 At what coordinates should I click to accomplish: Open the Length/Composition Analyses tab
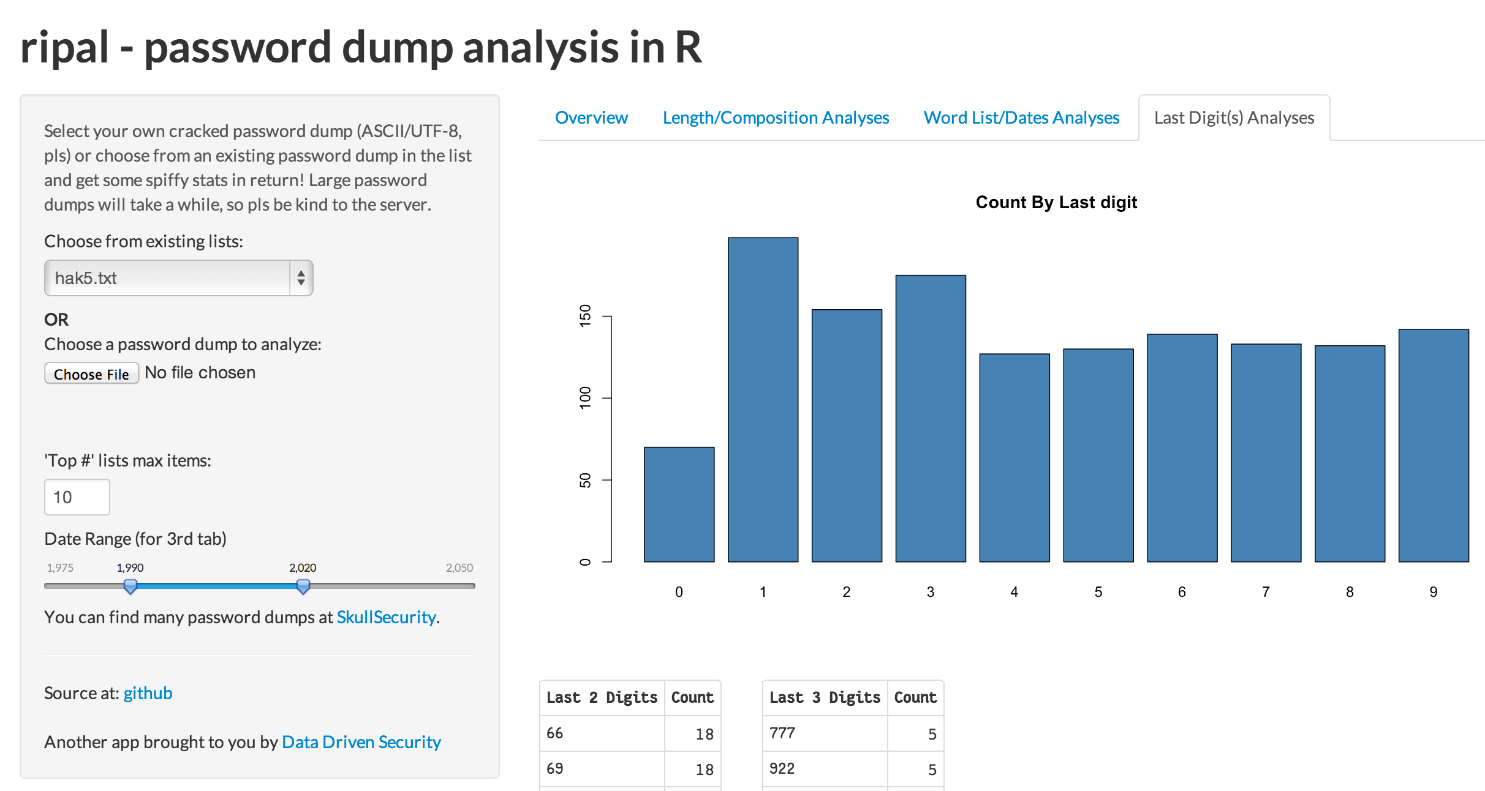pyautogui.click(x=776, y=118)
